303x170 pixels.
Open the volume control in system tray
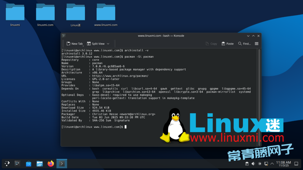253,164
